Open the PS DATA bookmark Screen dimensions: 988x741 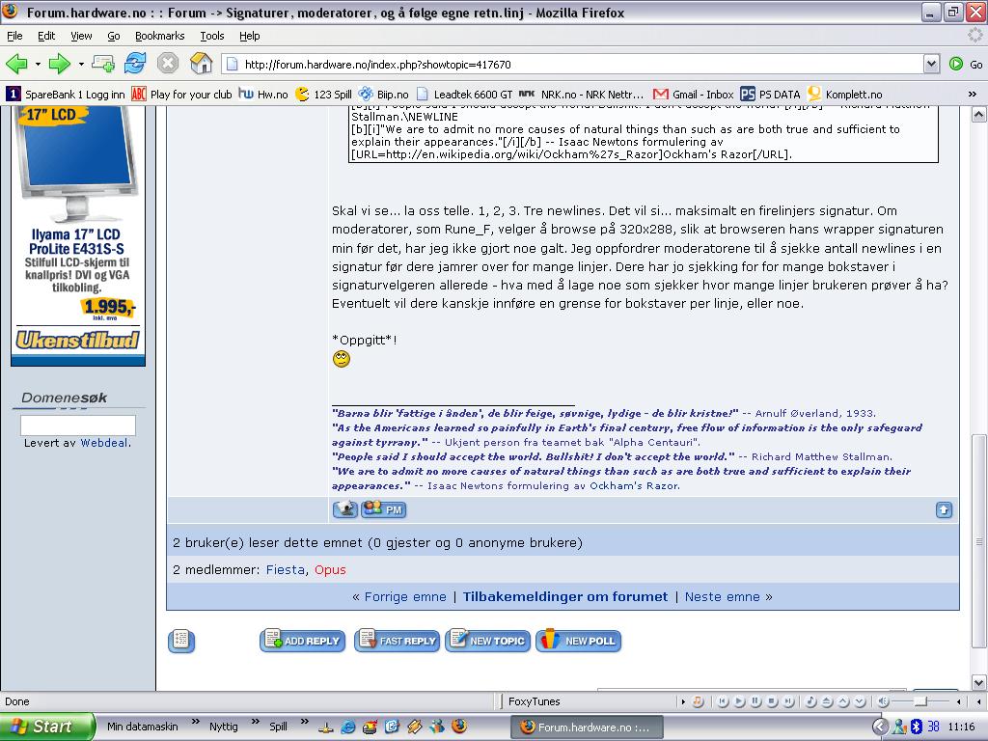770,94
